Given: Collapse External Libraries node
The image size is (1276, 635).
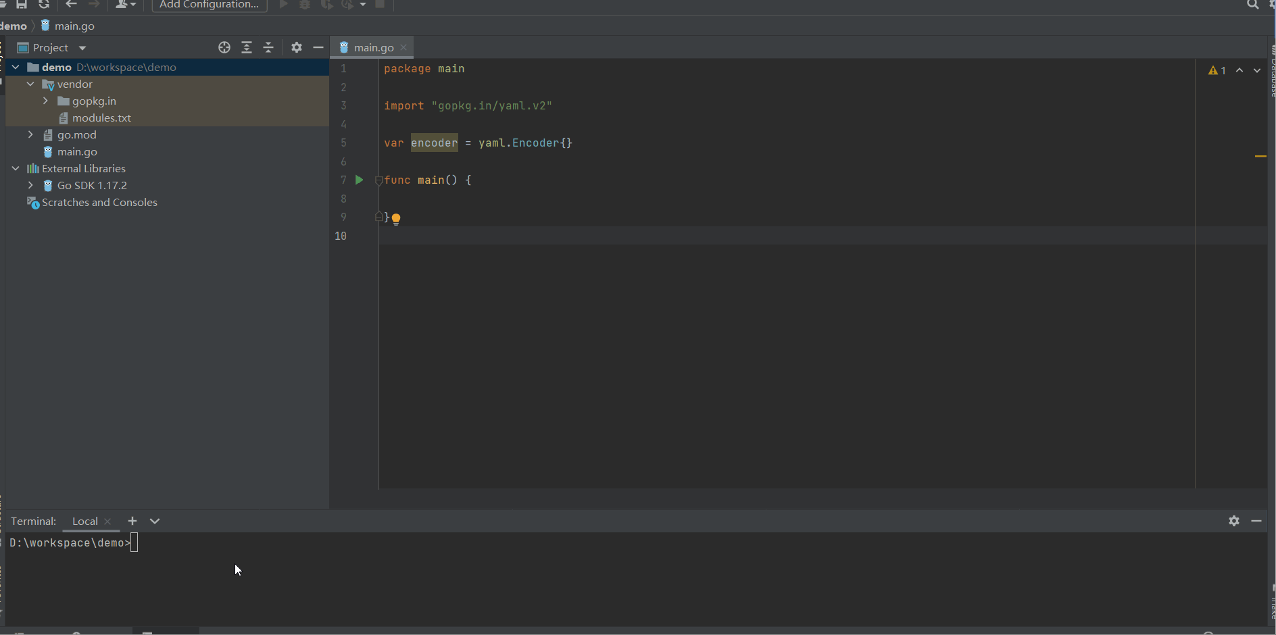Looking at the screenshot, I should coord(16,168).
